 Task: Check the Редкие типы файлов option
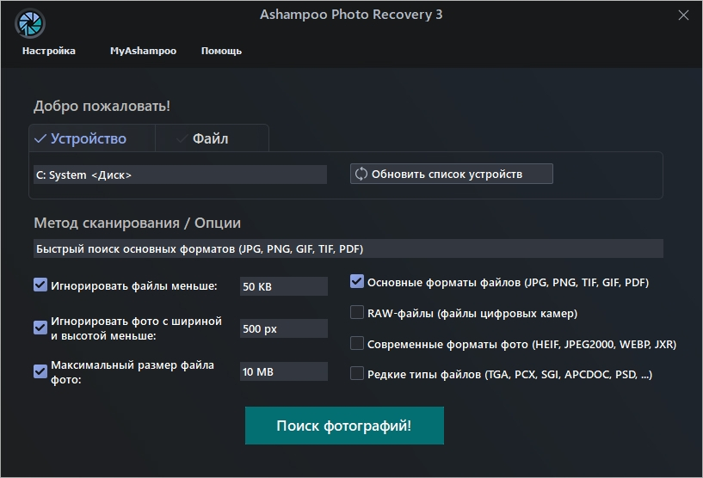[357, 374]
